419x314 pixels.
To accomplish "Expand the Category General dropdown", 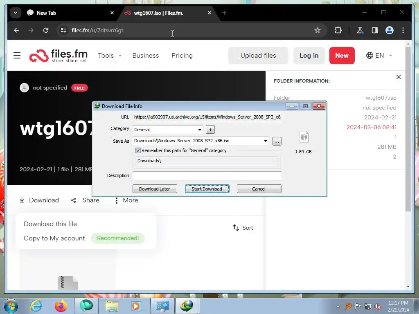I will click(x=200, y=130).
